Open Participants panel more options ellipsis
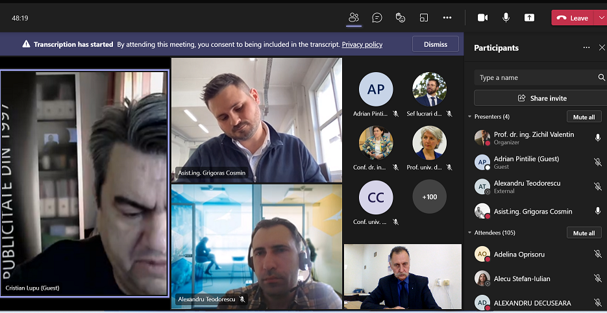The image size is (607, 313). point(586,48)
